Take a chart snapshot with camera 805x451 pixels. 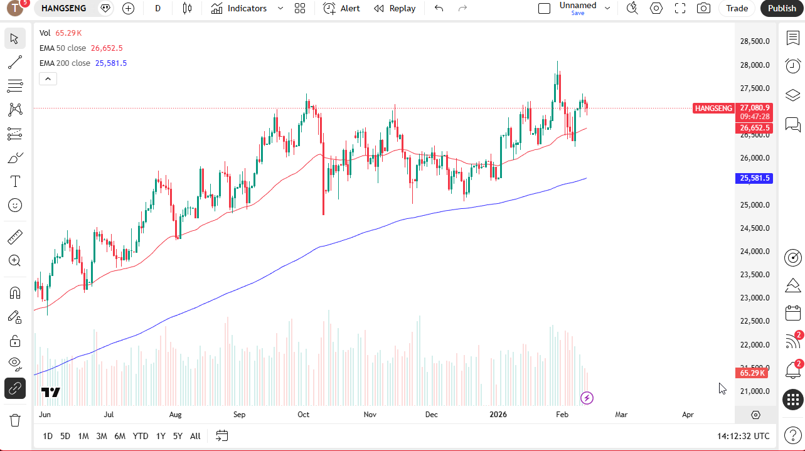[704, 8]
